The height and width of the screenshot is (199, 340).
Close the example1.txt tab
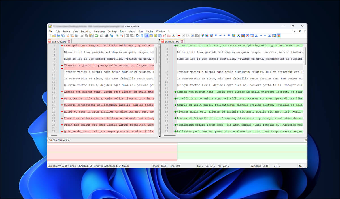tap(182, 41)
